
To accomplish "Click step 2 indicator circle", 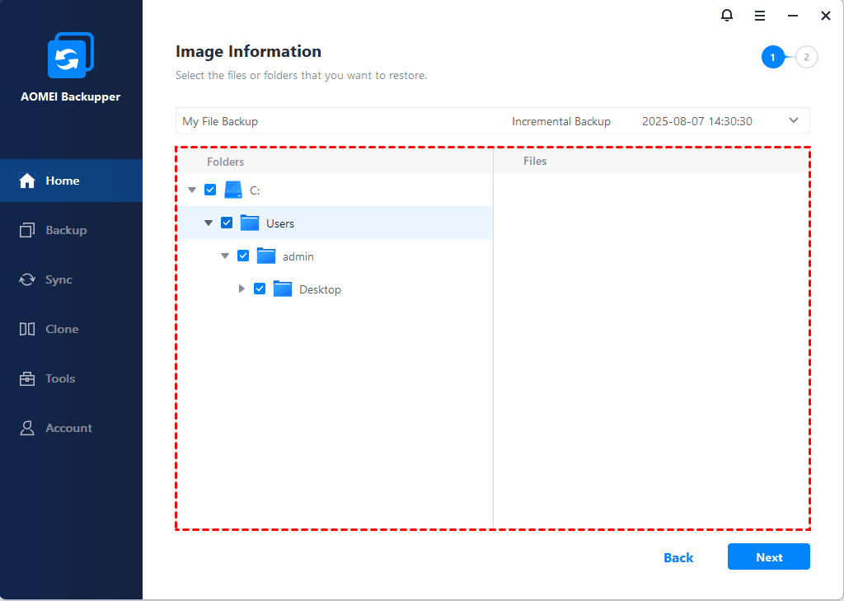I will pos(807,57).
